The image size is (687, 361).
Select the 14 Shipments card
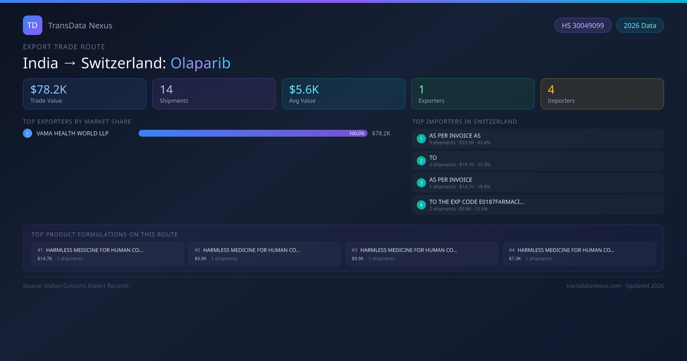[x=214, y=94]
